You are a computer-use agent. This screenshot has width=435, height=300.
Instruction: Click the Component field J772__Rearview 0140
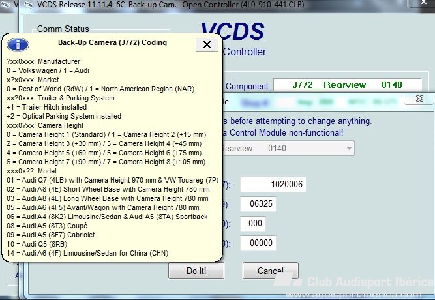348,85
